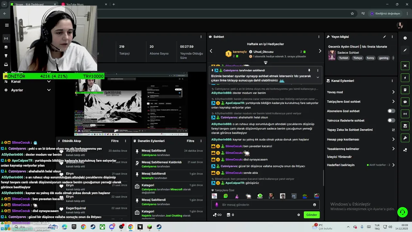Click the info icon in right sidebar
Viewport: 412px width, 232px height.
(x=405, y=38)
